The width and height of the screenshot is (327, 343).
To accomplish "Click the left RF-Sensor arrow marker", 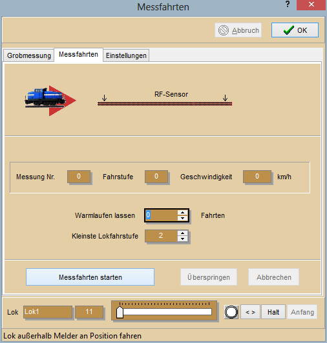I will [105, 98].
